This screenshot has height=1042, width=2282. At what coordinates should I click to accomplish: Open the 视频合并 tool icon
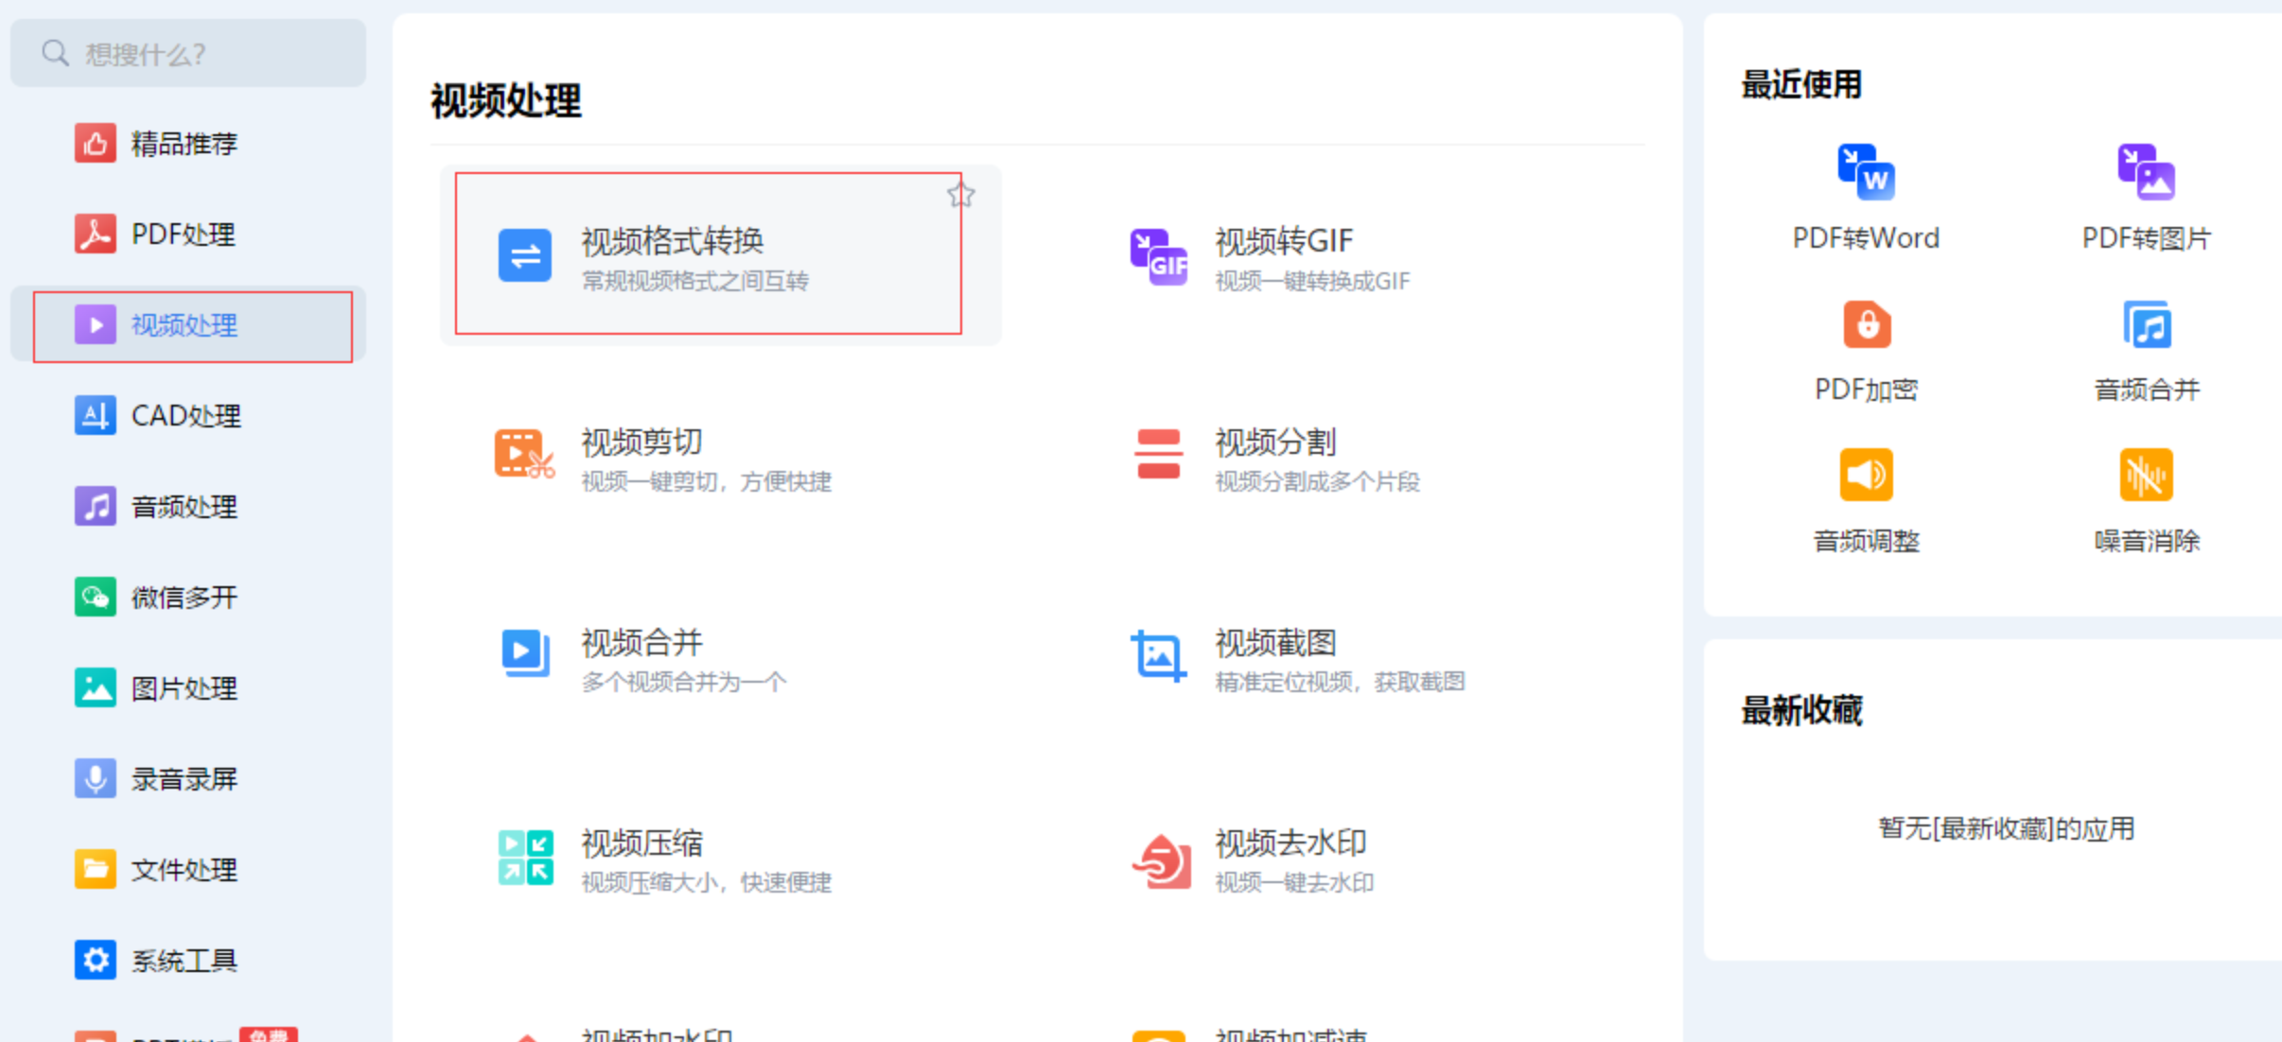(525, 654)
